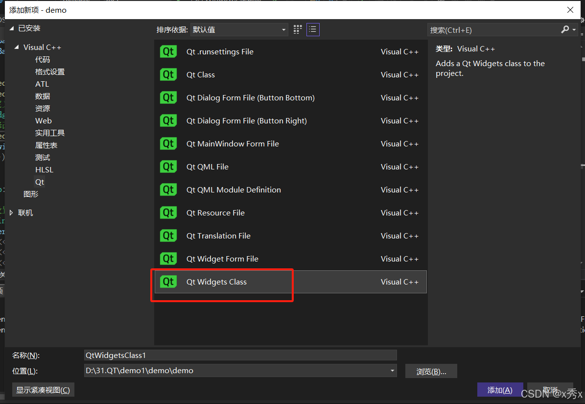Viewport: 585px width, 404px height.
Task: Select the Qt category in the tree
Action: click(40, 182)
